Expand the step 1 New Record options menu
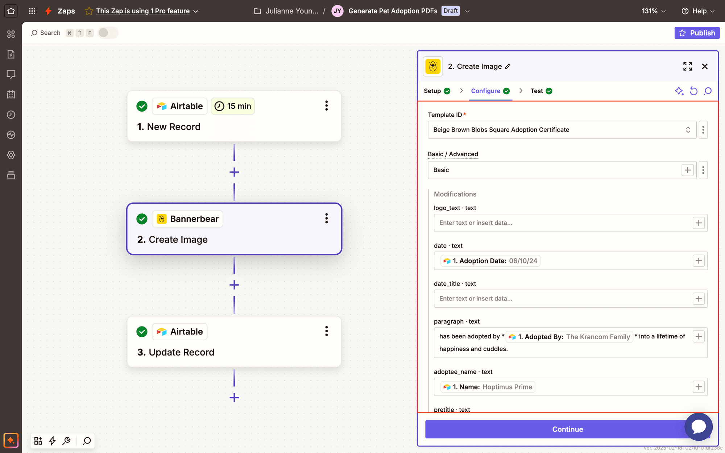Screen dimensions: 725x453 326,106
